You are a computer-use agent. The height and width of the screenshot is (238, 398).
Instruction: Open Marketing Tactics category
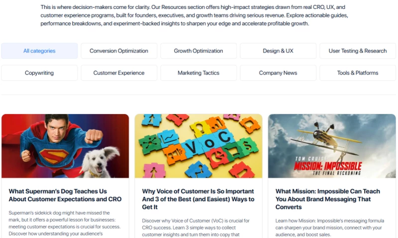[199, 73]
